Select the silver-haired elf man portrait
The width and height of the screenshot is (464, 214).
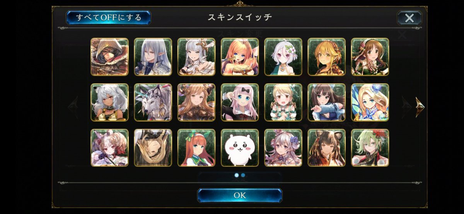153,57
